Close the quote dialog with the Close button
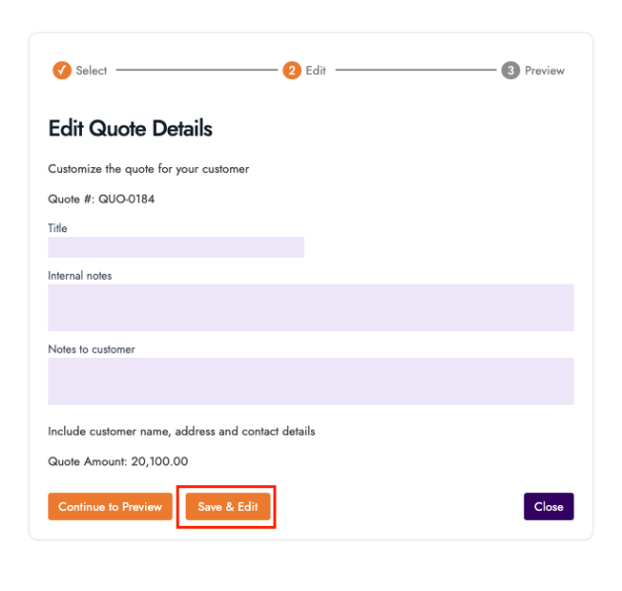Screen dimensions: 622x591 [548, 507]
